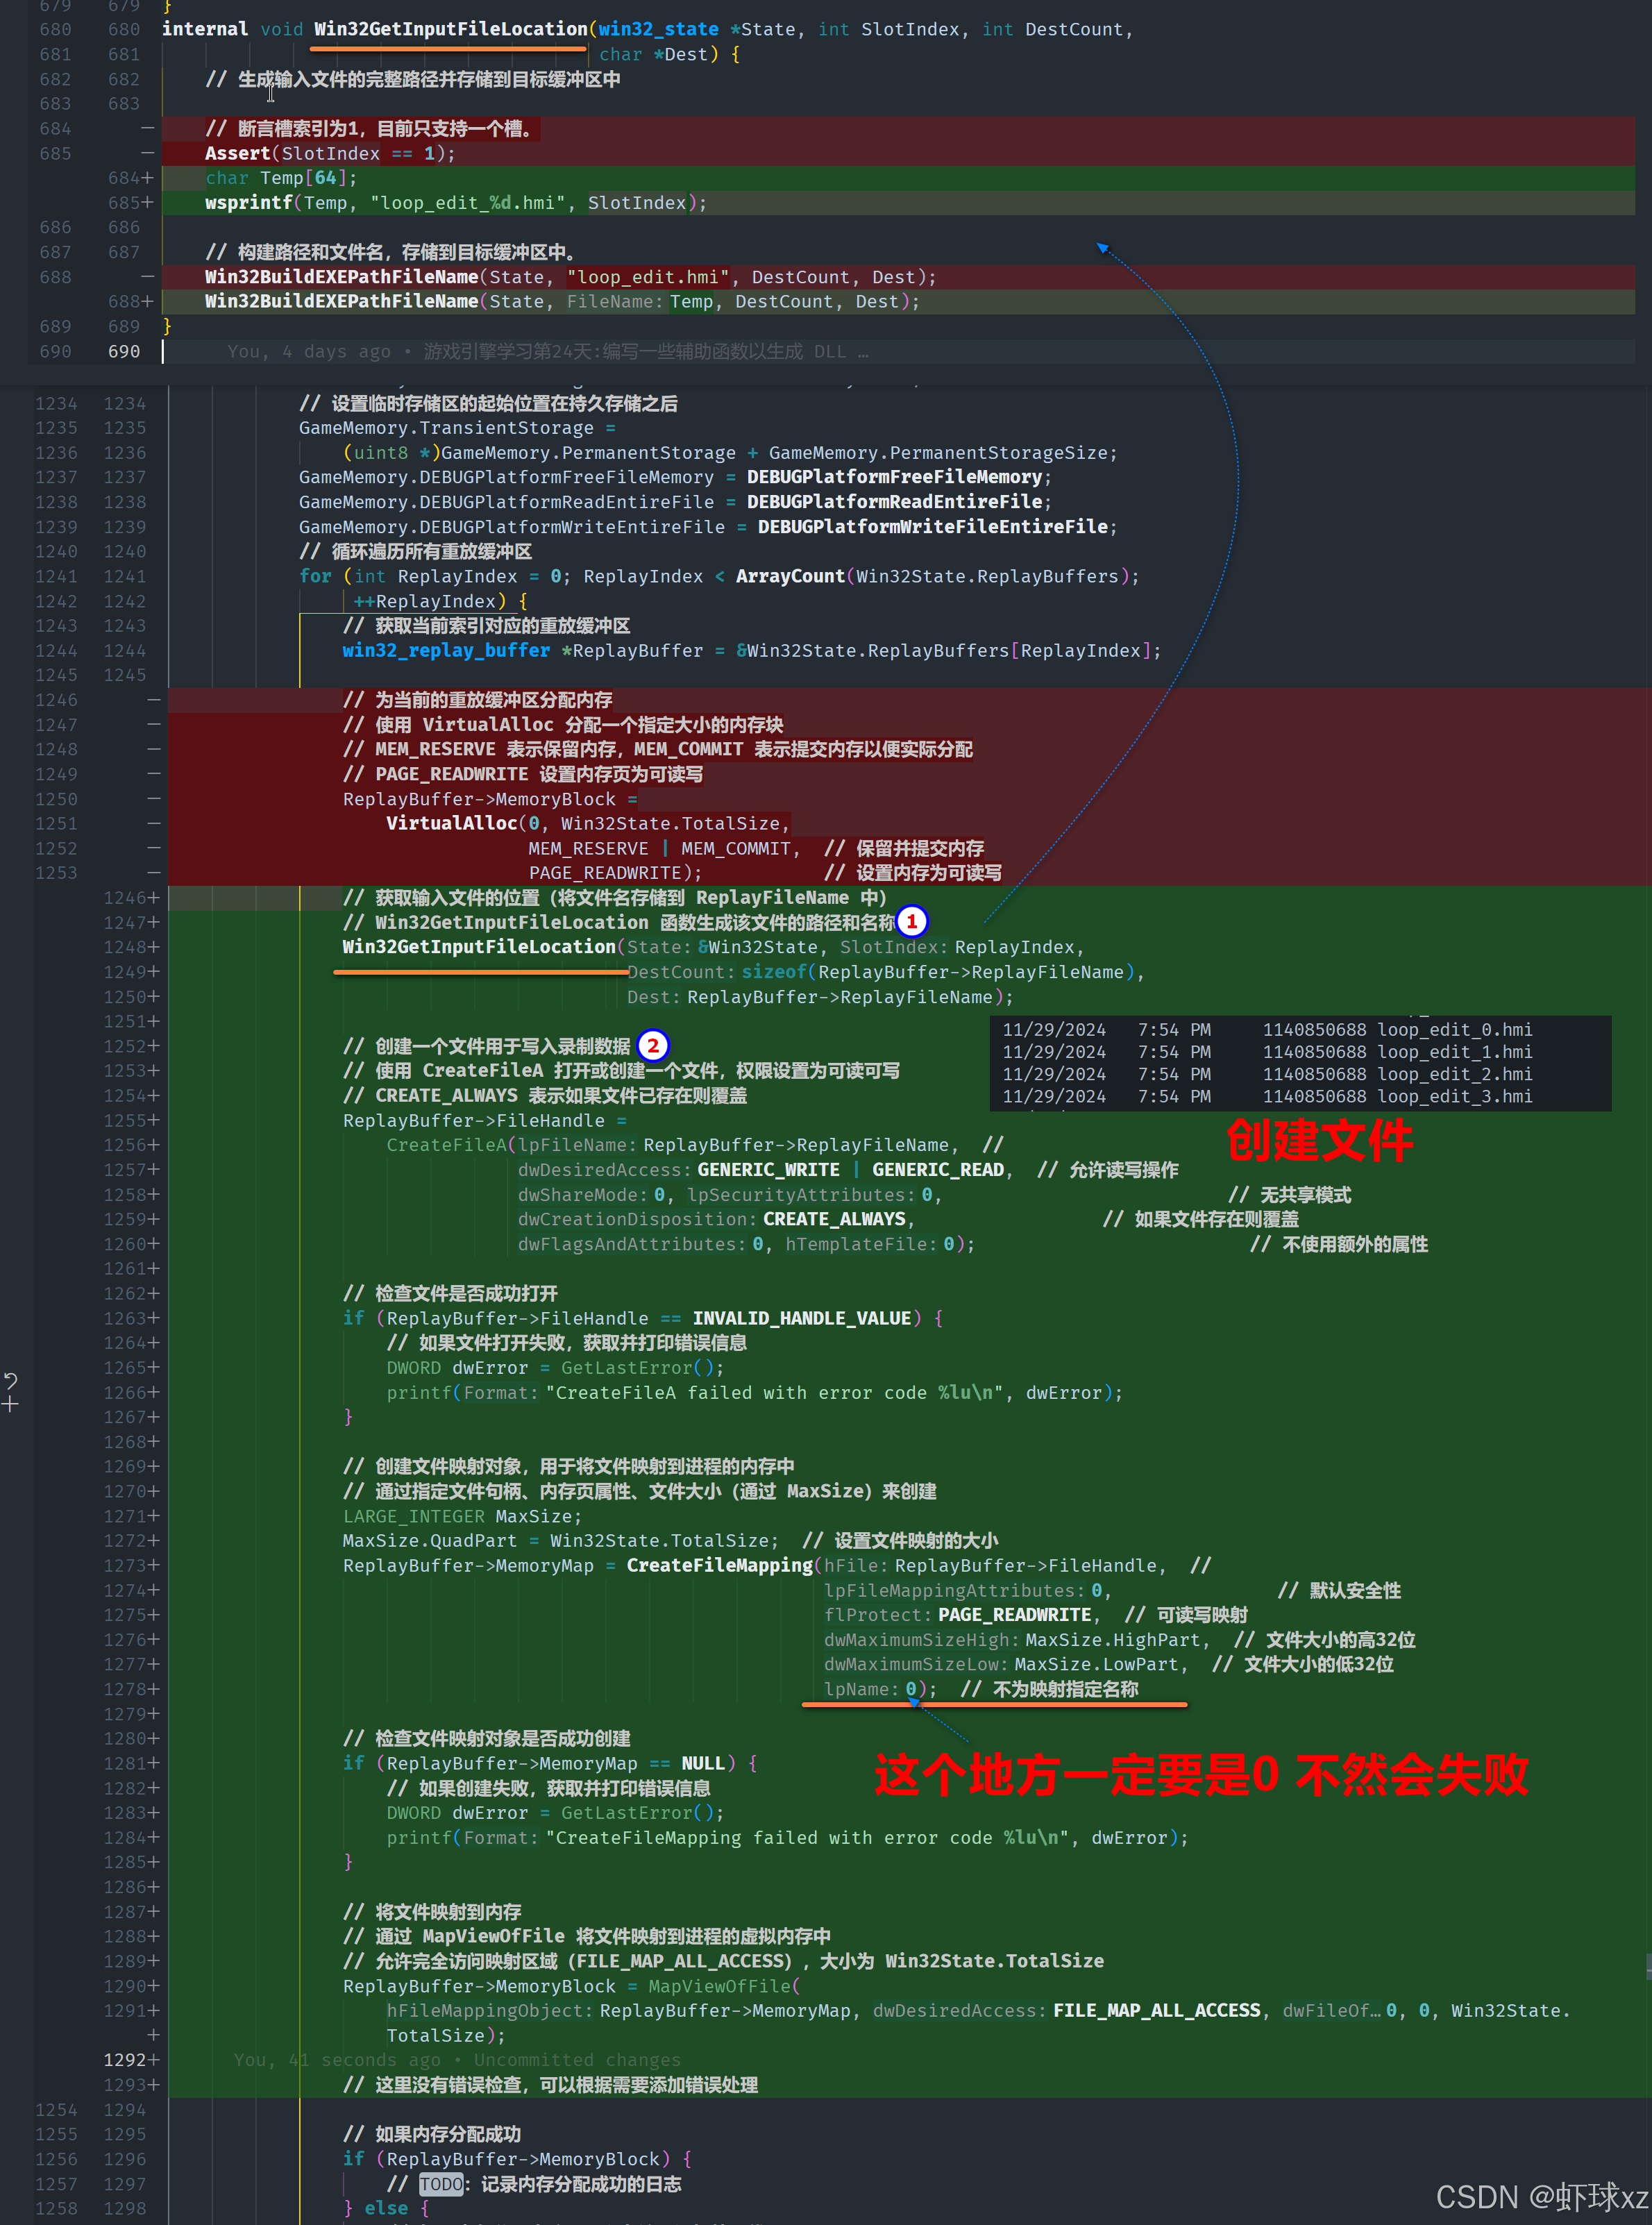Click CREATE_ALWAYS after the dwCreationDisposition hint
This screenshot has height=2225, width=1652.
click(x=834, y=1219)
